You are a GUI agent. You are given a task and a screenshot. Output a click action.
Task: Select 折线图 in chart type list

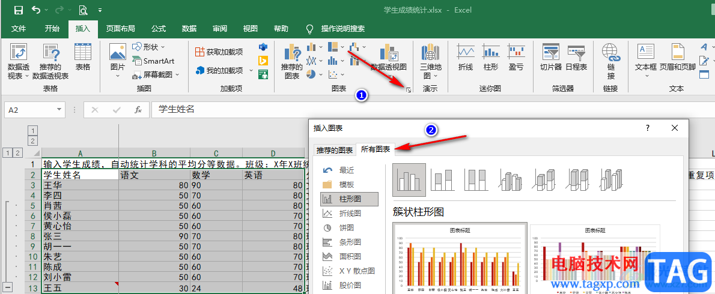click(349, 213)
